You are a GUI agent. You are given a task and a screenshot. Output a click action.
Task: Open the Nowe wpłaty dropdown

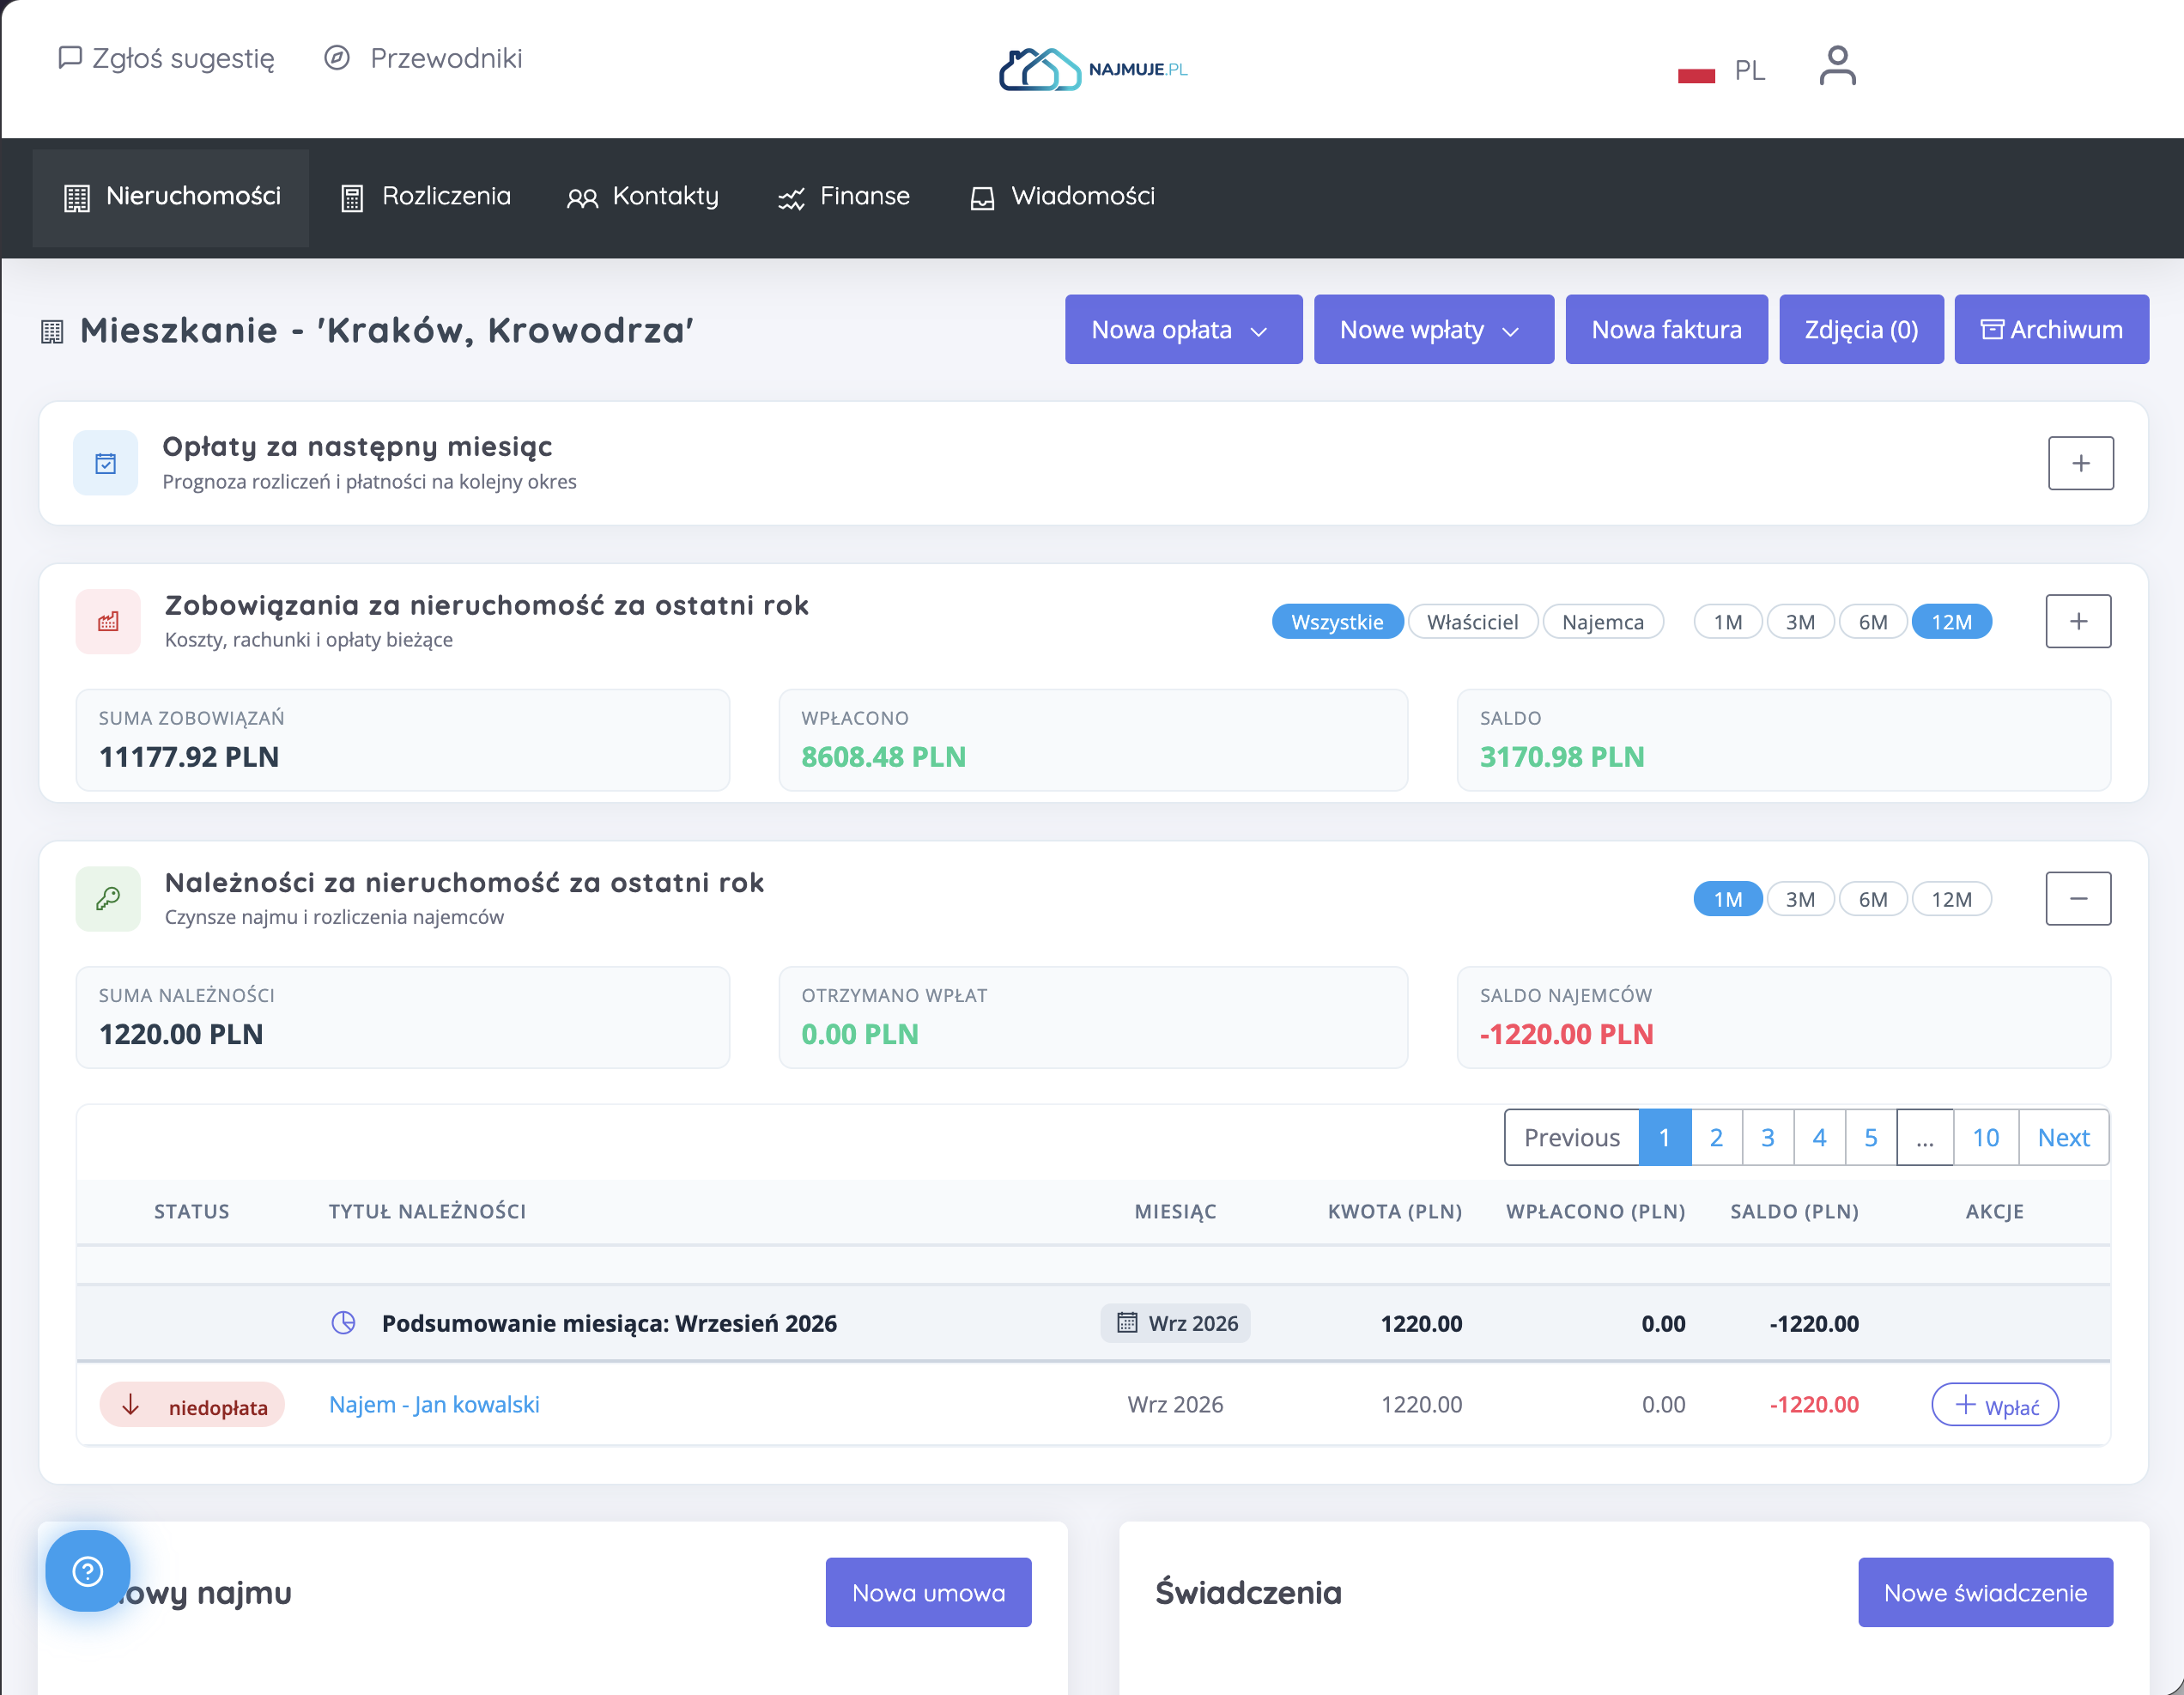coord(1433,329)
